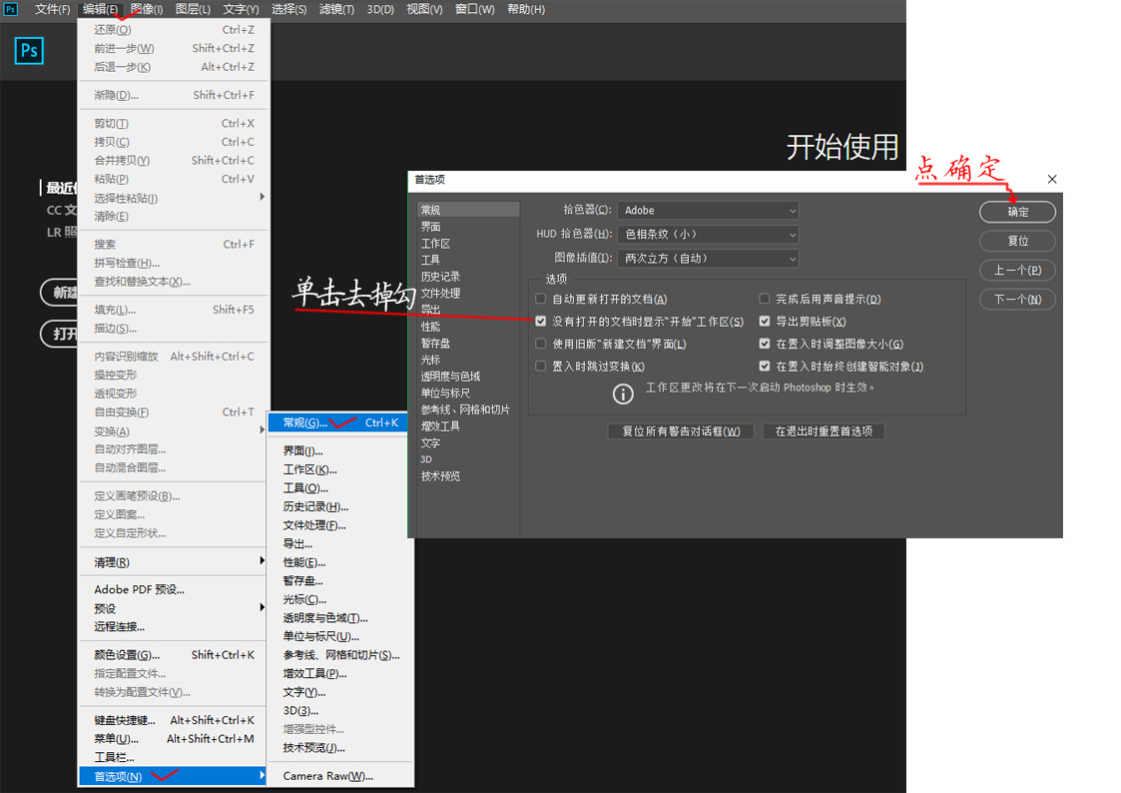This screenshot has height=793, width=1121.
Task: Click the 下一个 button
Action: pyautogui.click(x=1018, y=299)
